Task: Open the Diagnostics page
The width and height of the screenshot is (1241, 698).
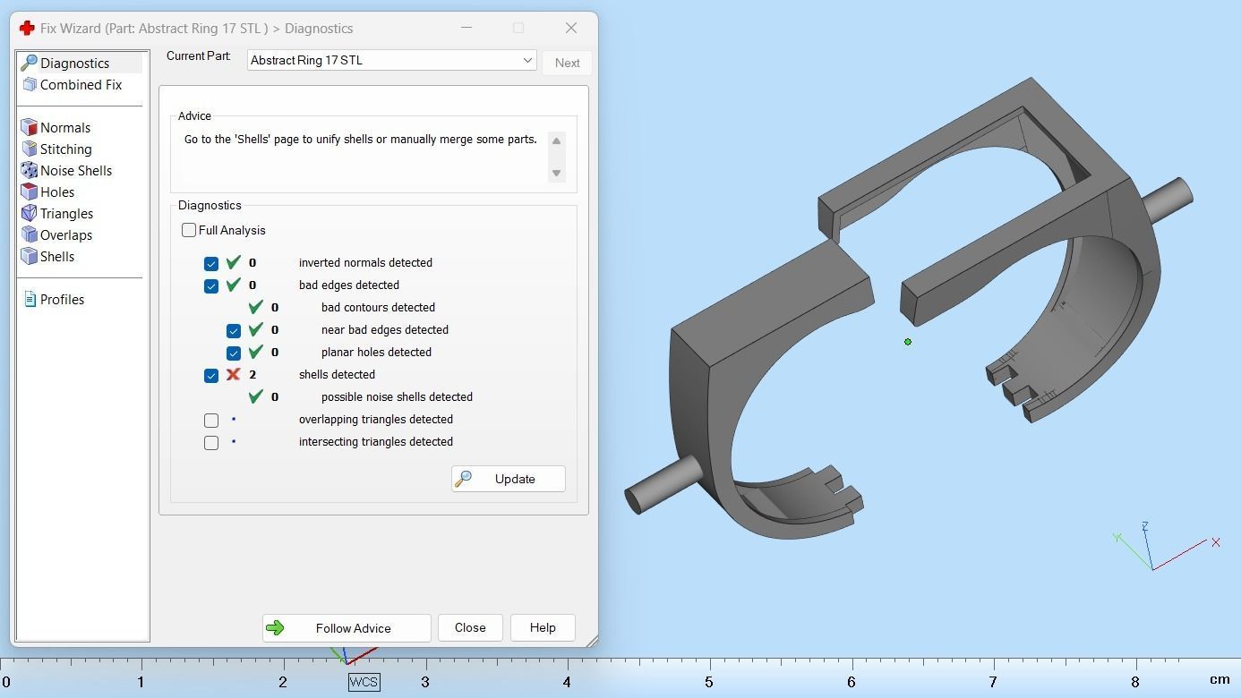Action: tap(80, 63)
